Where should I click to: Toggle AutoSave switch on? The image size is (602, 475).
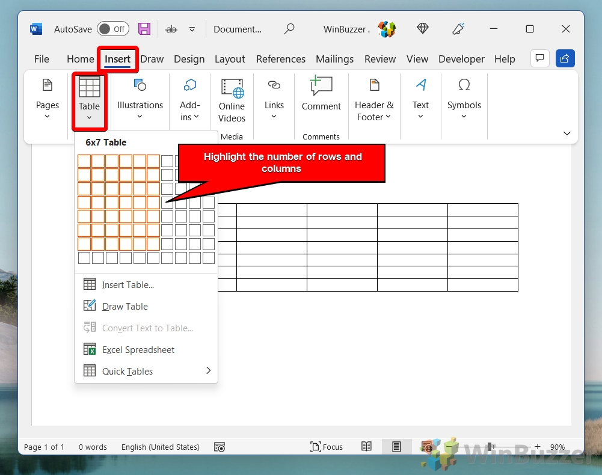click(x=112, y=29)
